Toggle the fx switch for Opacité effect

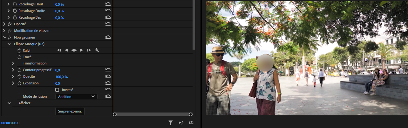coord(10,24)
